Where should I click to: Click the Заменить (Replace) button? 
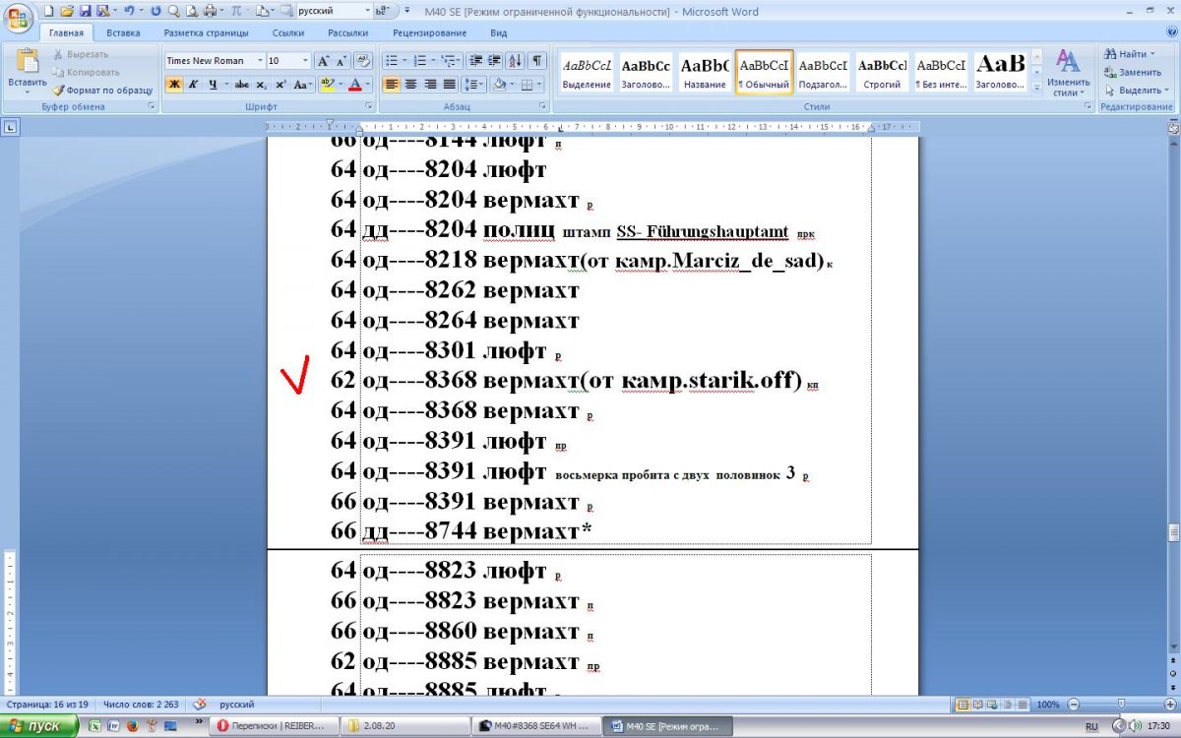click(1133, 72)
